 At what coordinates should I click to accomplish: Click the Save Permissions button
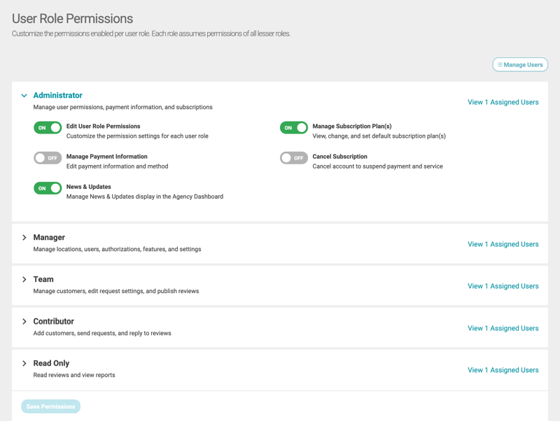(x=50, y=406)
